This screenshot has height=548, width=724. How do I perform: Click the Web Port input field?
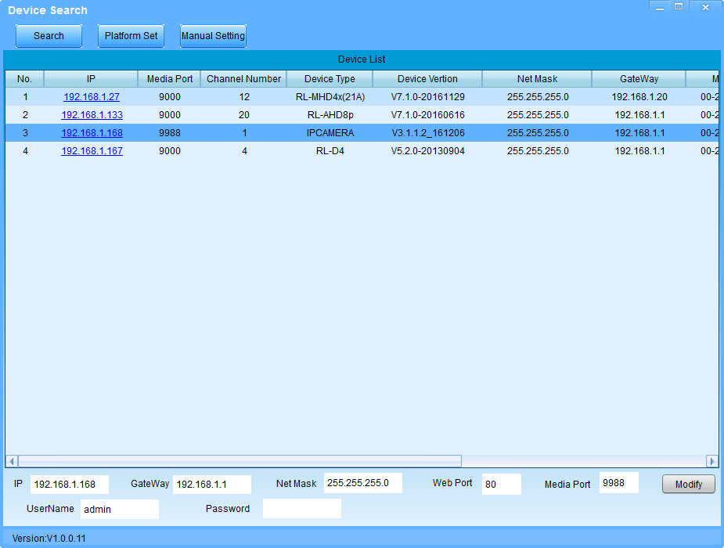click(501, 484)
